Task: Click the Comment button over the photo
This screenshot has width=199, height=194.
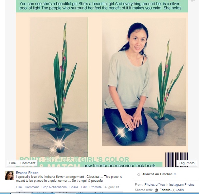Action: point(28,163)
